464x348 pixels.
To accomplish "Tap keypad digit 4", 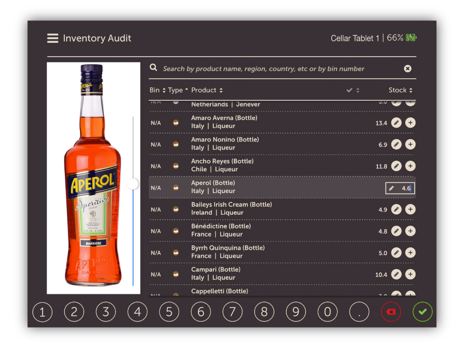I will click(137, 312).
